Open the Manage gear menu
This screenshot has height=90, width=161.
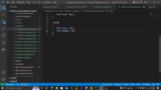click(3, 79)
